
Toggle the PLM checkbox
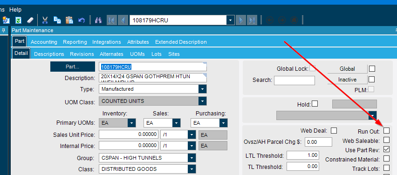pos(371,89)
